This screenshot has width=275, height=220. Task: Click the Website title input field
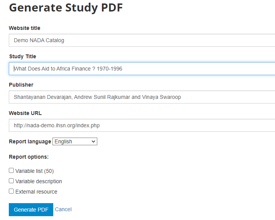pyautogui.click(x=142, y=40)
